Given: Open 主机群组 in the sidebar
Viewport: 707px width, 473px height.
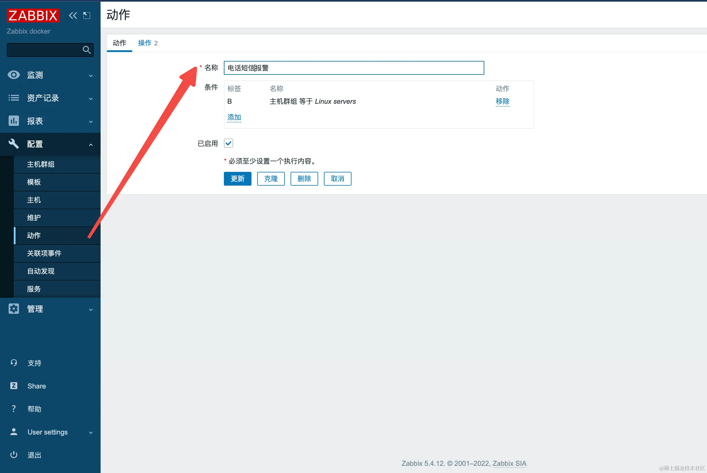Looking at the screenshot, I should pyautogui.click(x=41, y=164).
